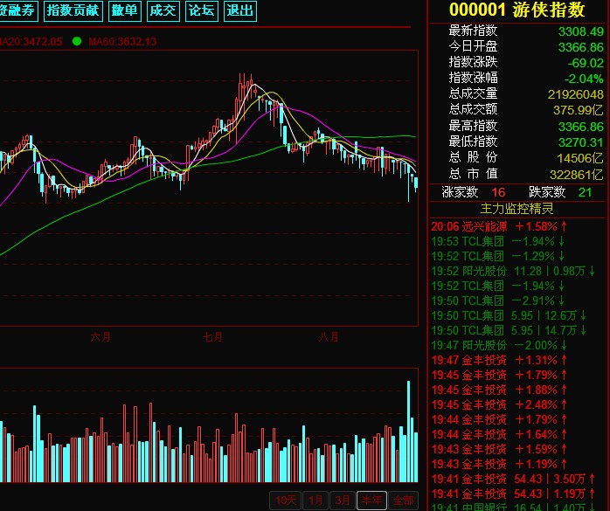This screenshot has width=610, height=511.
Task: Click the 融券 button in the toolbar
Action: (17, 10)
